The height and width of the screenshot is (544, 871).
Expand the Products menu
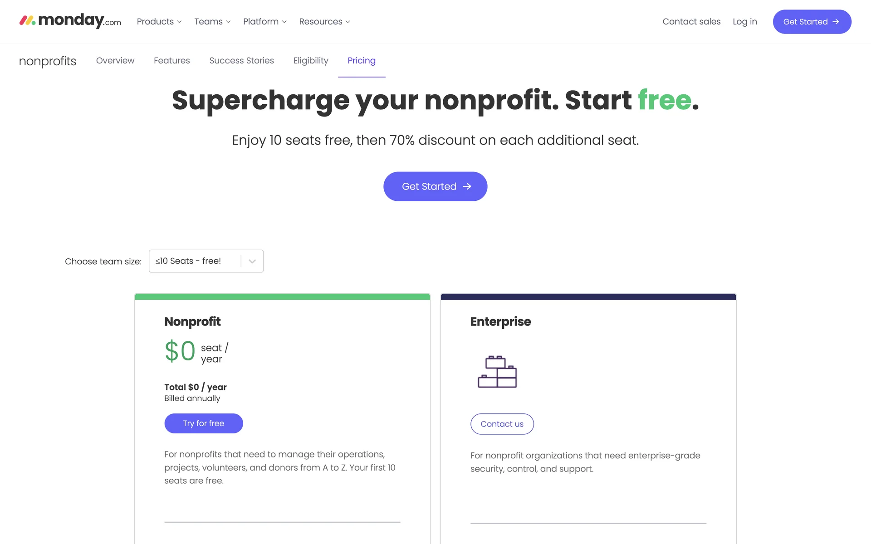click(x=159, y=22)
